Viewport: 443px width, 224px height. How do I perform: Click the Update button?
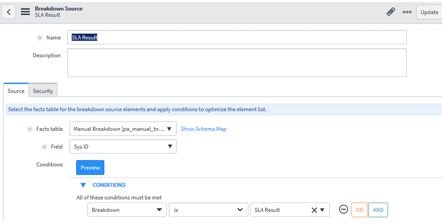pos(429,12)
